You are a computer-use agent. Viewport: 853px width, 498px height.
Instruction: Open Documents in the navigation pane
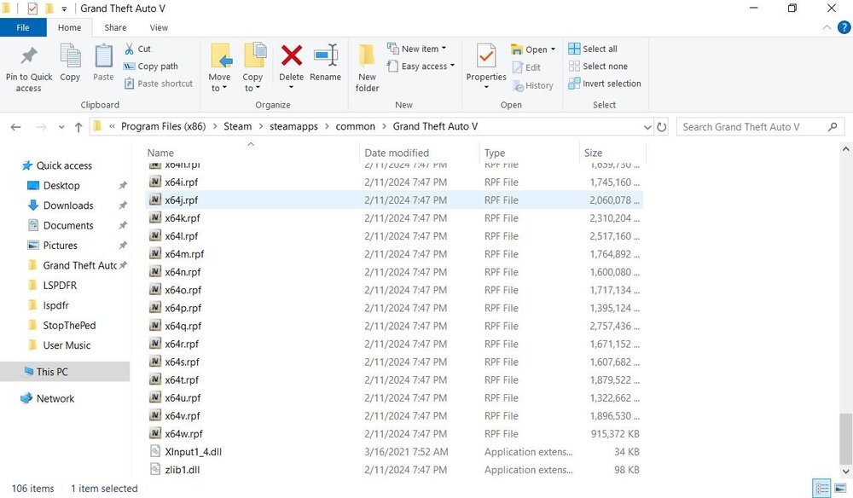(68, 226)
